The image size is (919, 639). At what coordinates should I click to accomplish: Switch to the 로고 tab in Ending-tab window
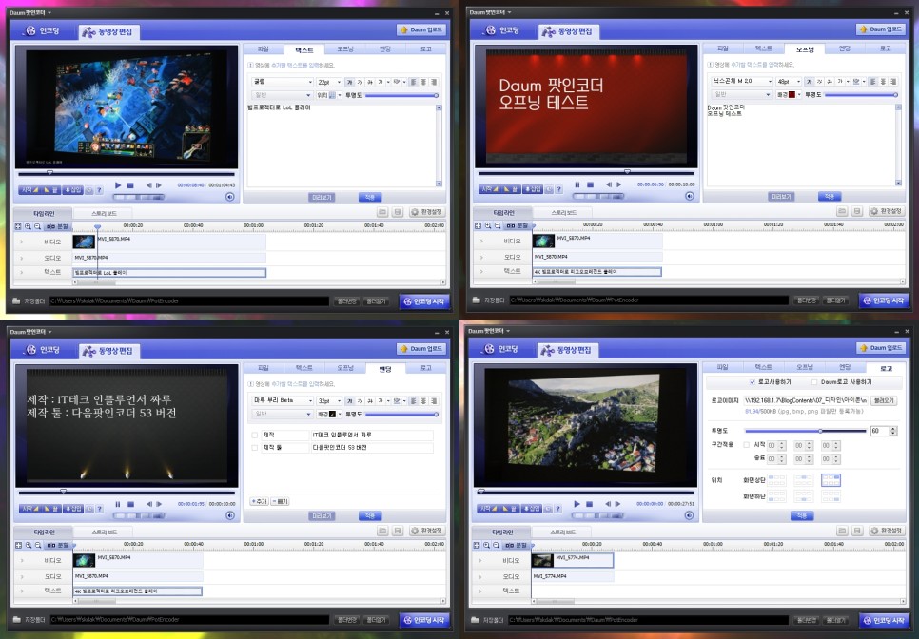click(426, 368)
